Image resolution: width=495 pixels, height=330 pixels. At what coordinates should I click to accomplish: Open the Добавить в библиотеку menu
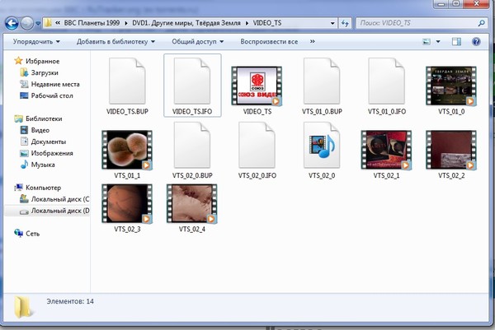(x=115, y=42)
